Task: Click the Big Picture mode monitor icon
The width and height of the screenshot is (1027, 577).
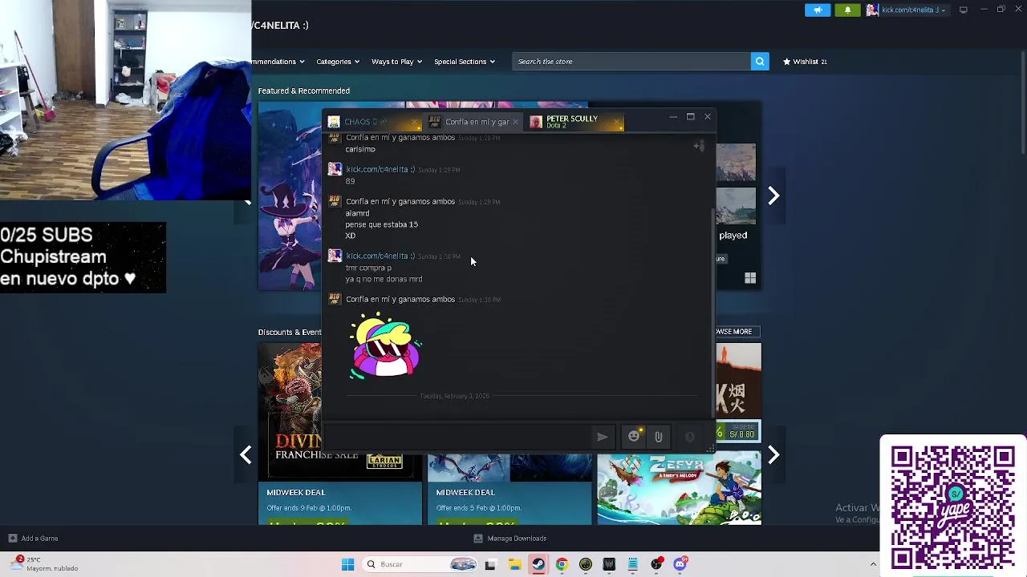Action: click(963, 10)
